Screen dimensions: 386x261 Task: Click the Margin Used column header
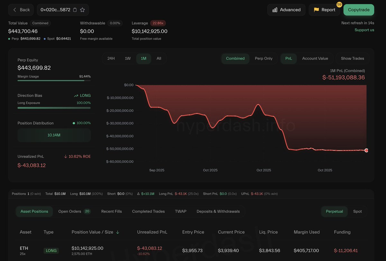point(307,232)
